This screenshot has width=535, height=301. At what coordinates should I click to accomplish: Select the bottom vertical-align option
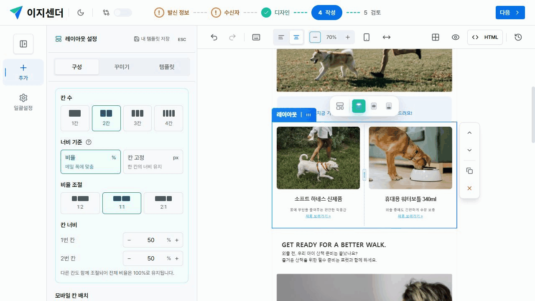[389, 106]
